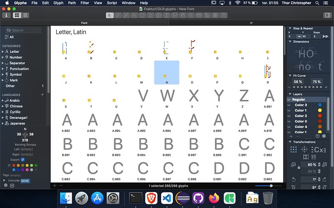Open the Layers panel gear menu
This screenshot has width=334, height=208.
click(324, 136)
